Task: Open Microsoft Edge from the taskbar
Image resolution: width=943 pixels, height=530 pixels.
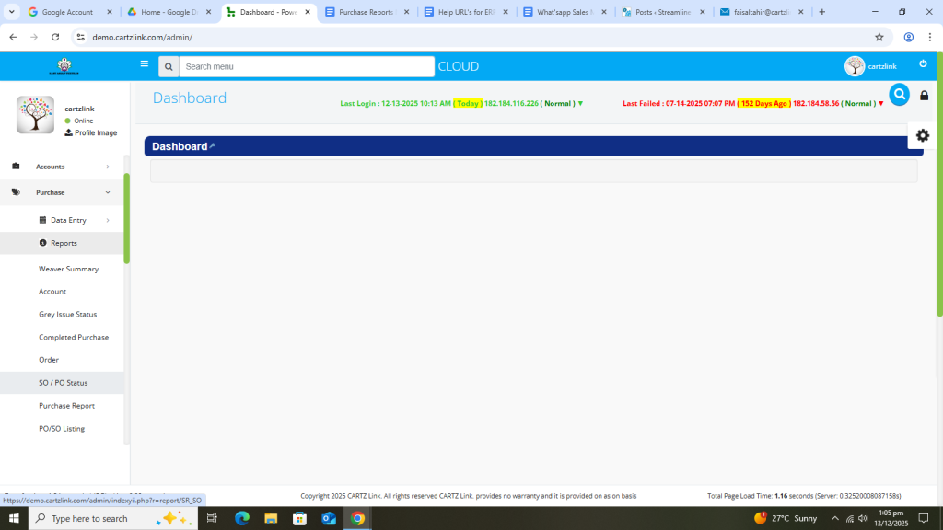Action: tap(242, 518)
